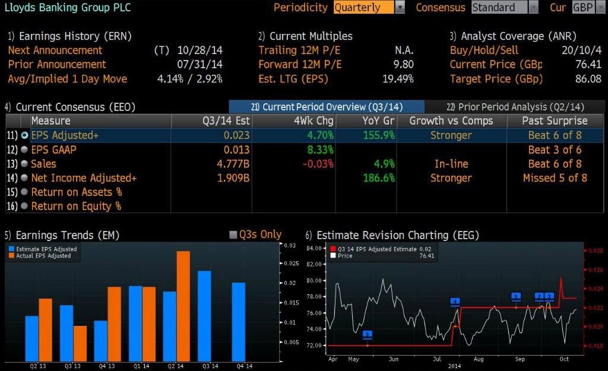This screenshot has width=608, height=371.
Task: Open Estimate Revision Charting (EEG) section
Action: pyautogui.click(x=392, y=235)
